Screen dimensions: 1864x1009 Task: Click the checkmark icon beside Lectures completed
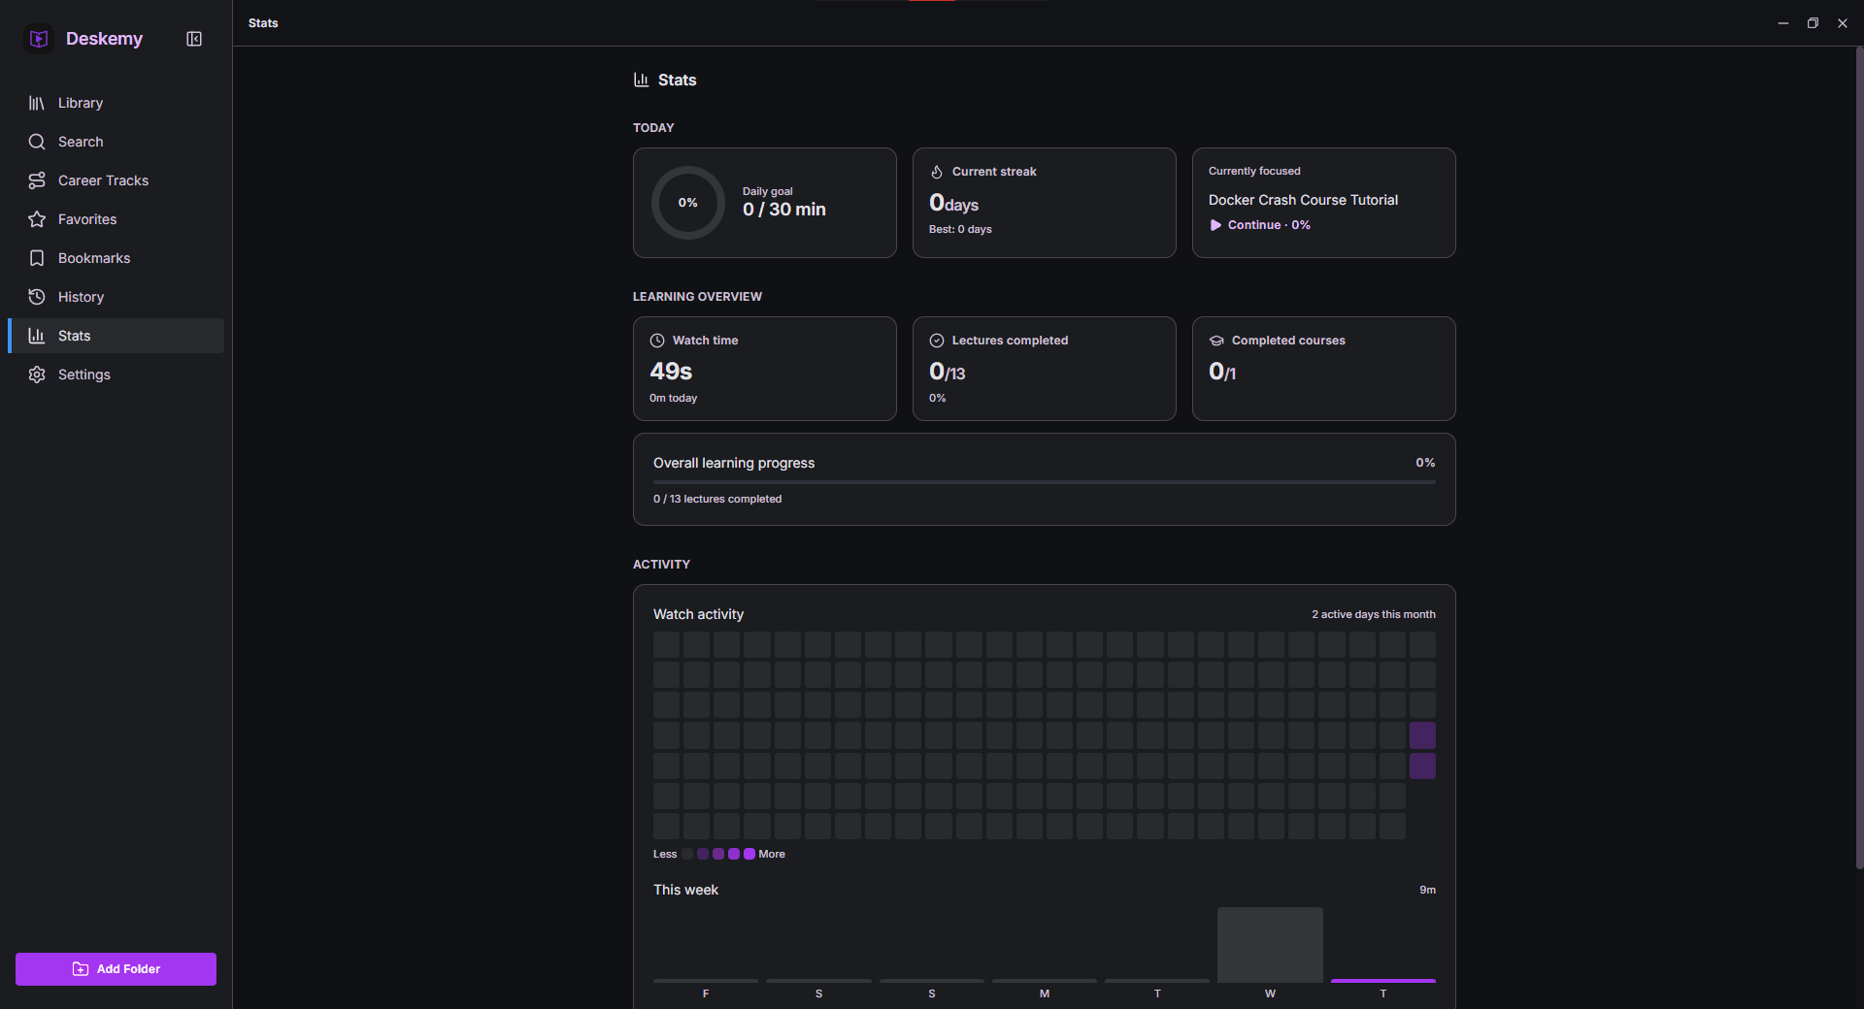(937, 341)
